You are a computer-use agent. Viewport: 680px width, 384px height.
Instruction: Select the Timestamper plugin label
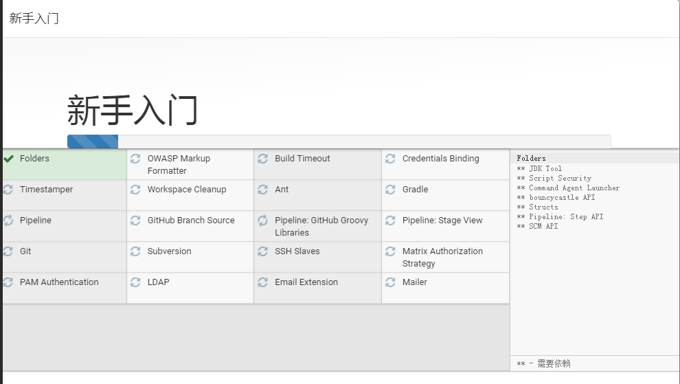tap(47, 189)
